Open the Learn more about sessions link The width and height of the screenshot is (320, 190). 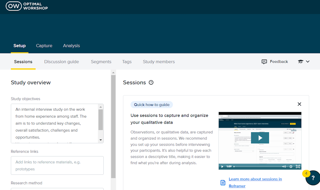point(255,179)
